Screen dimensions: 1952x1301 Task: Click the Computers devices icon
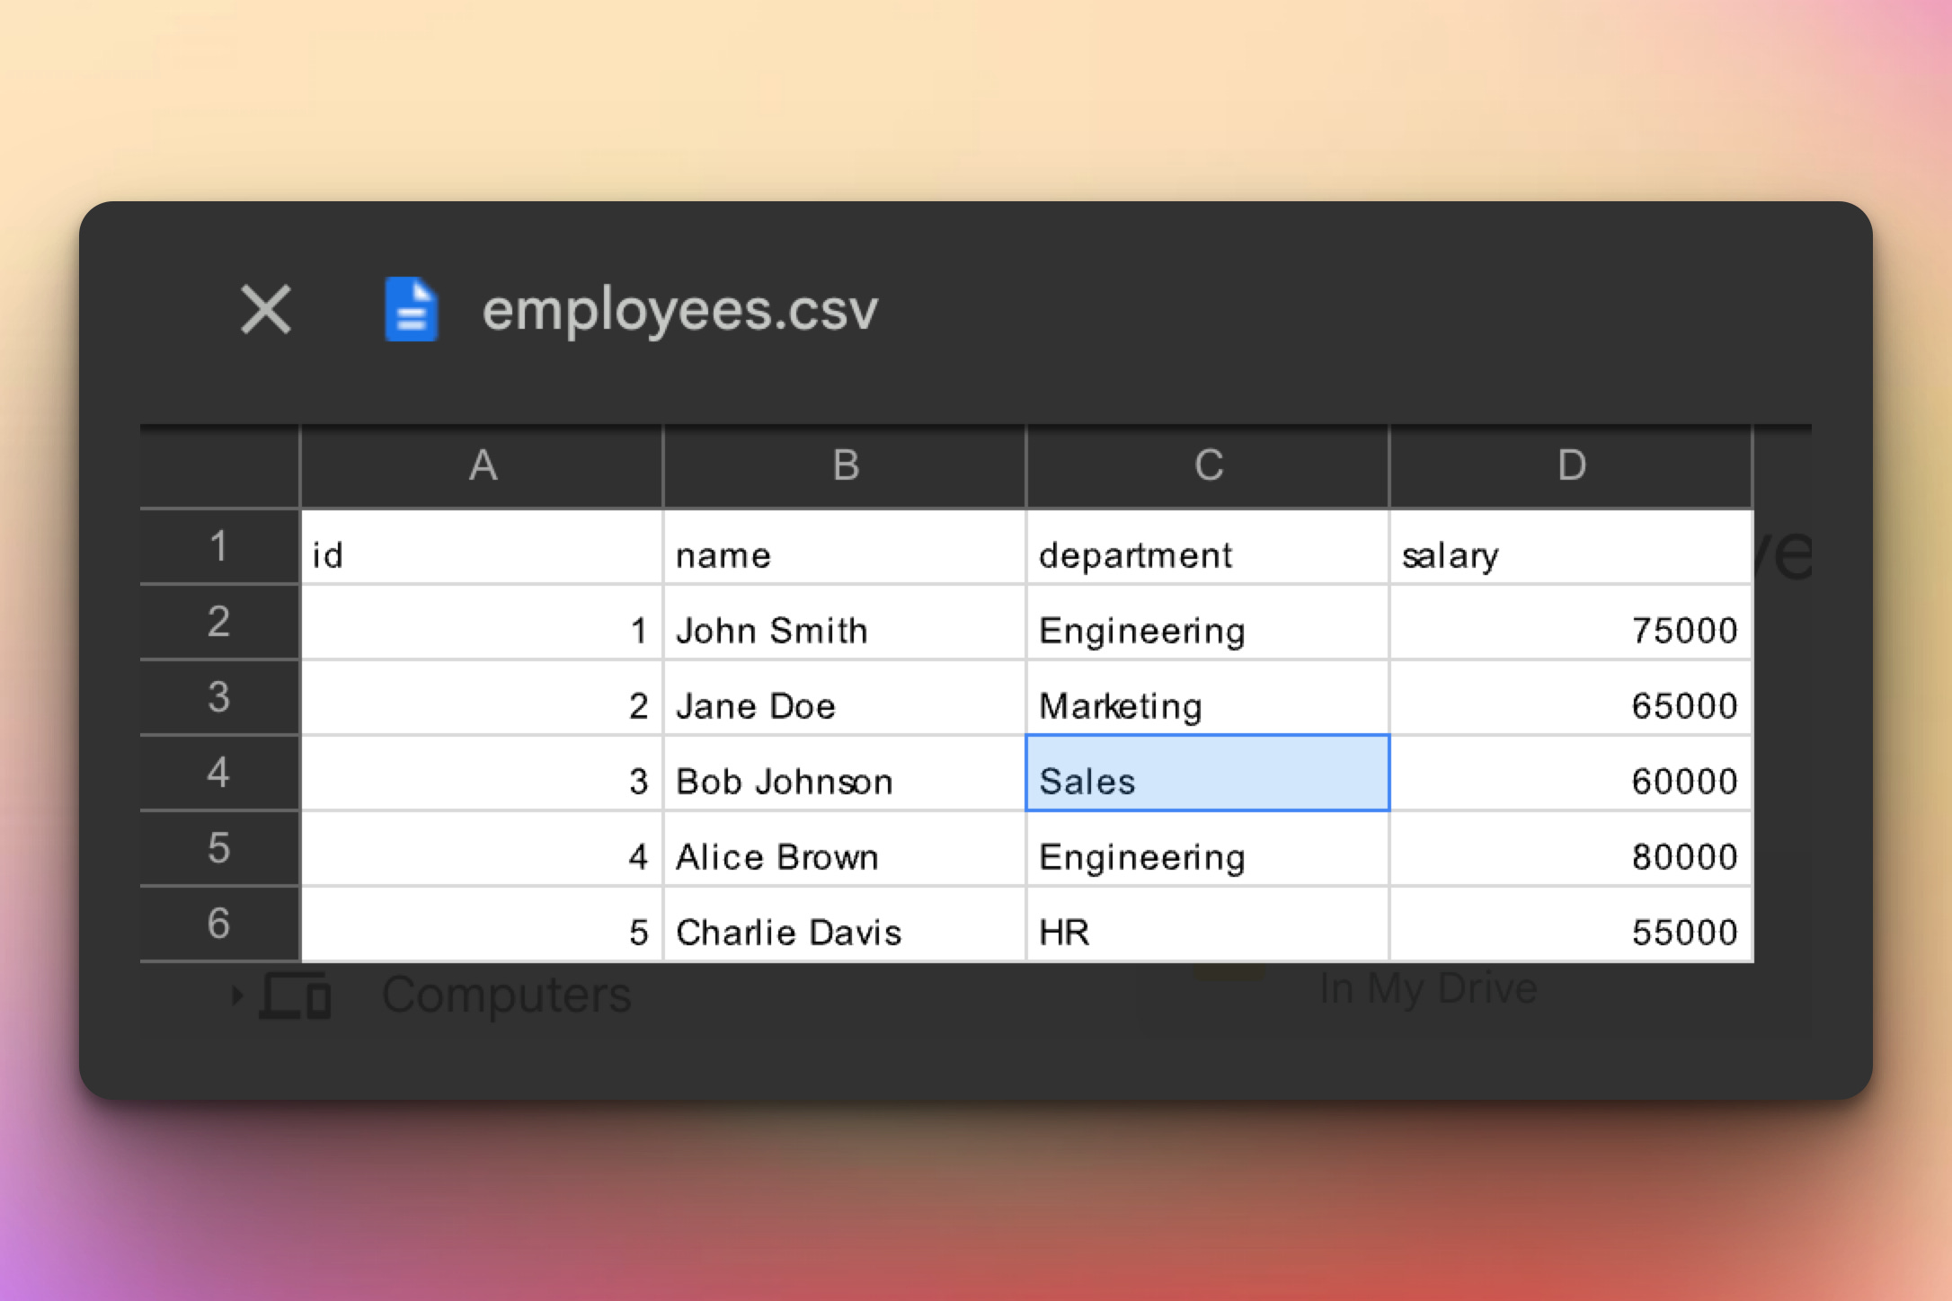tap(296, 996)
